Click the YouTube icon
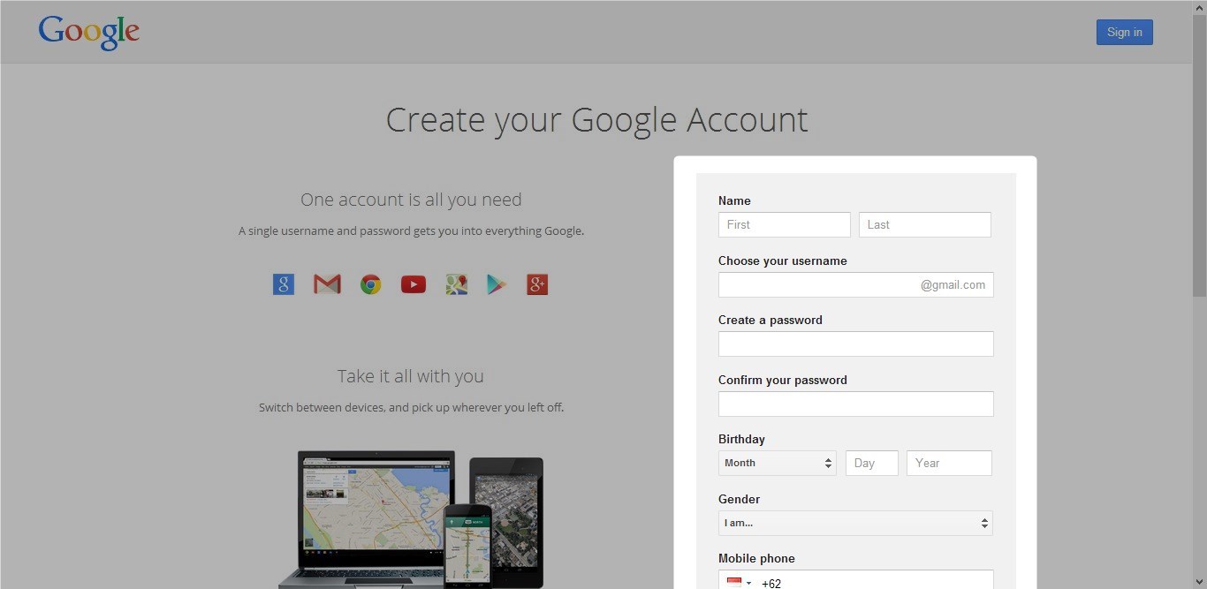 (x=413, y=283)
